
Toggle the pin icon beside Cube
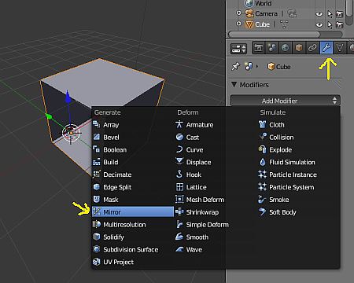tap(235, 67)
